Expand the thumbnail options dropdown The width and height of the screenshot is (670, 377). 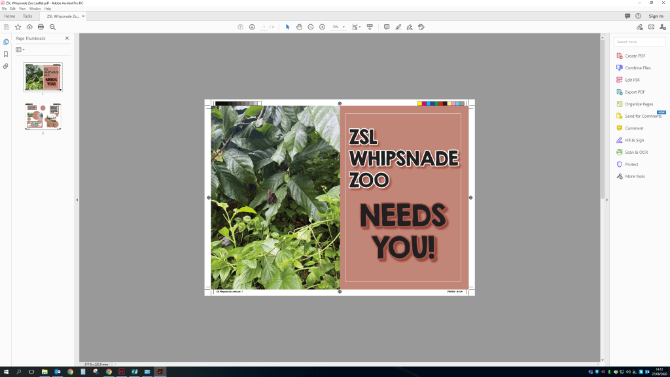[x=20, y=50]
